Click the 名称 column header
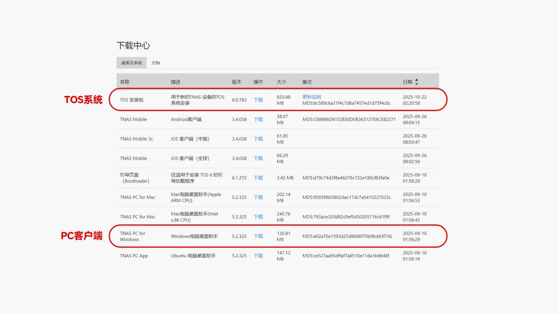 pos(125,82)
